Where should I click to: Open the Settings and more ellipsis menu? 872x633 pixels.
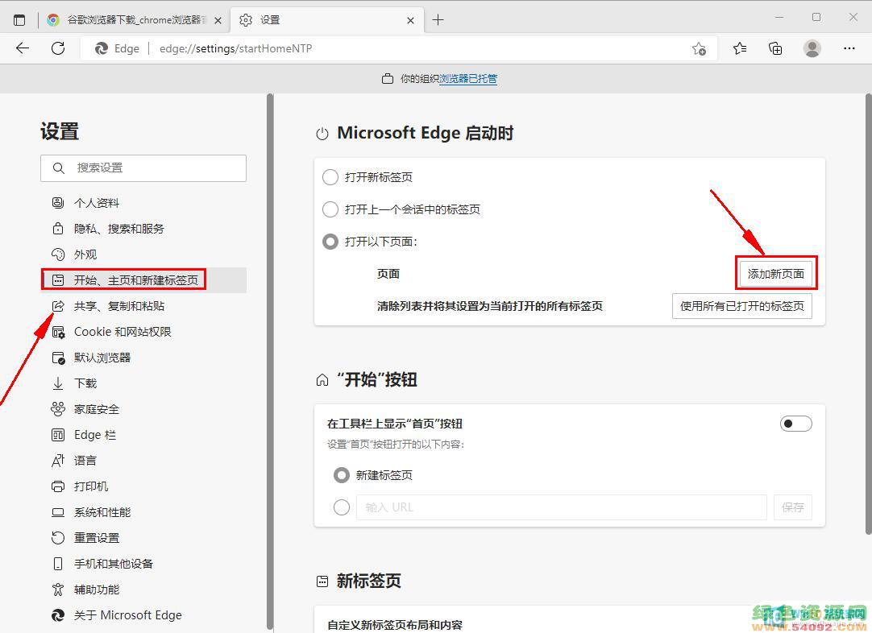(x=849, y=49)
